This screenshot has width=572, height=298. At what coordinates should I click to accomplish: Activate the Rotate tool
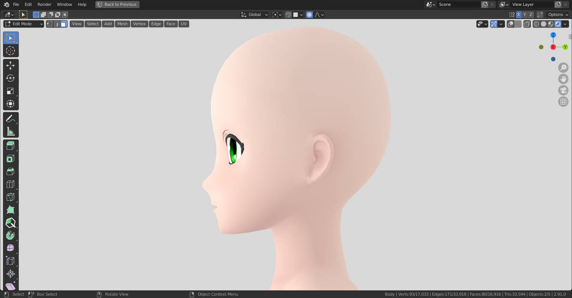coord(11,78)
